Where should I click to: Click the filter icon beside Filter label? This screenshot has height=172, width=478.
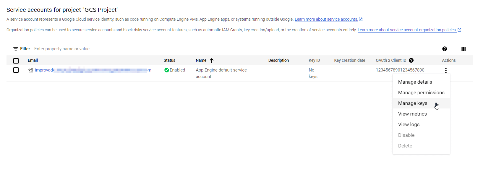point(16,49)
